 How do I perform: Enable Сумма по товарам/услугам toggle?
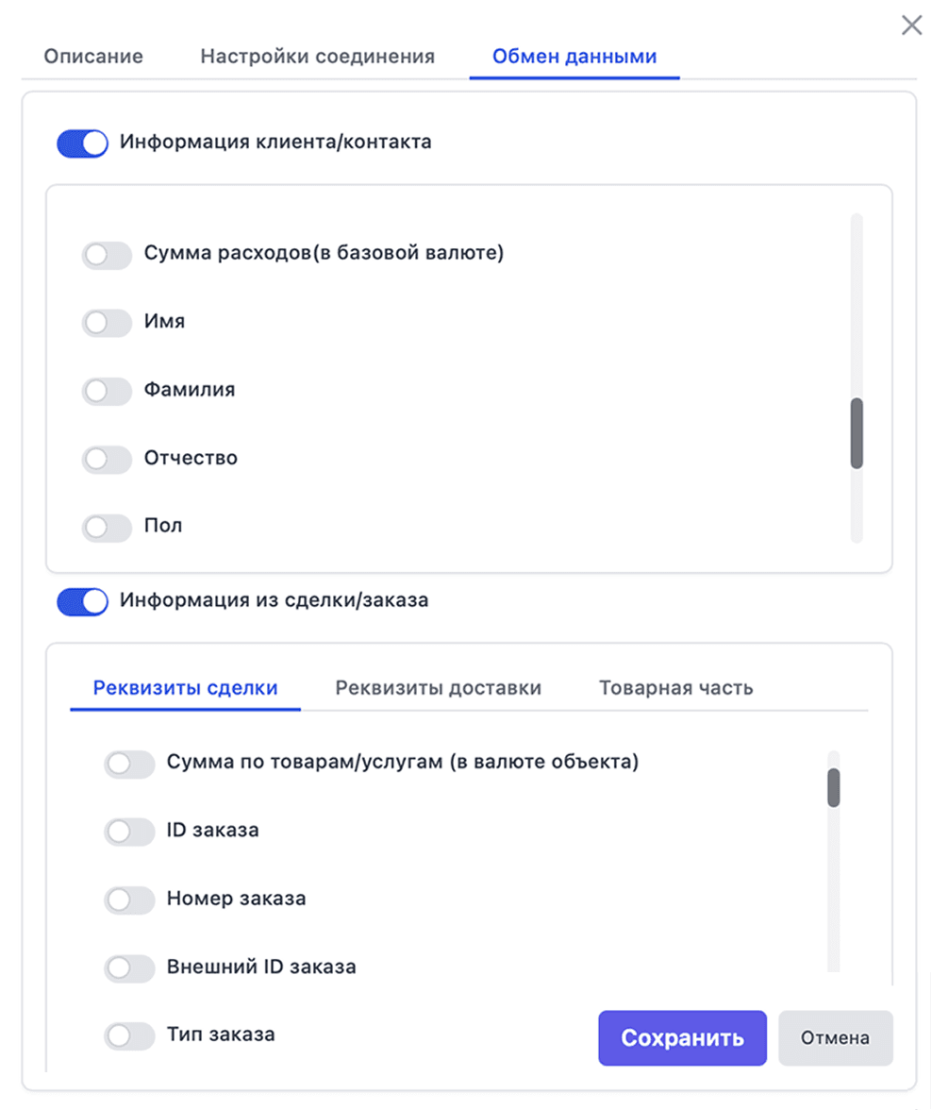[130, 765]
